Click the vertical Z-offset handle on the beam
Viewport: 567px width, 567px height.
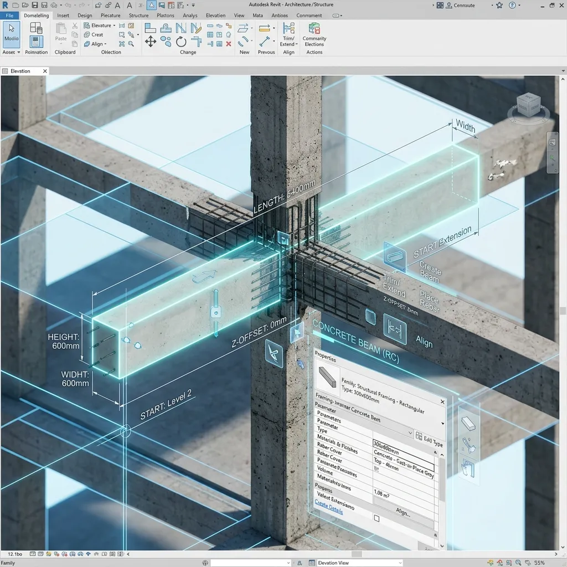pos(216,312)
